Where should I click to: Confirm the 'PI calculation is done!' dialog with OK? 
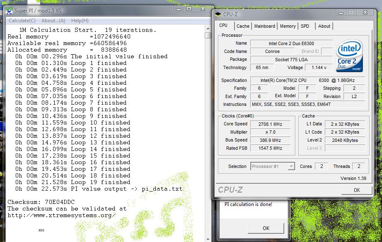click(x=266, y=228)
